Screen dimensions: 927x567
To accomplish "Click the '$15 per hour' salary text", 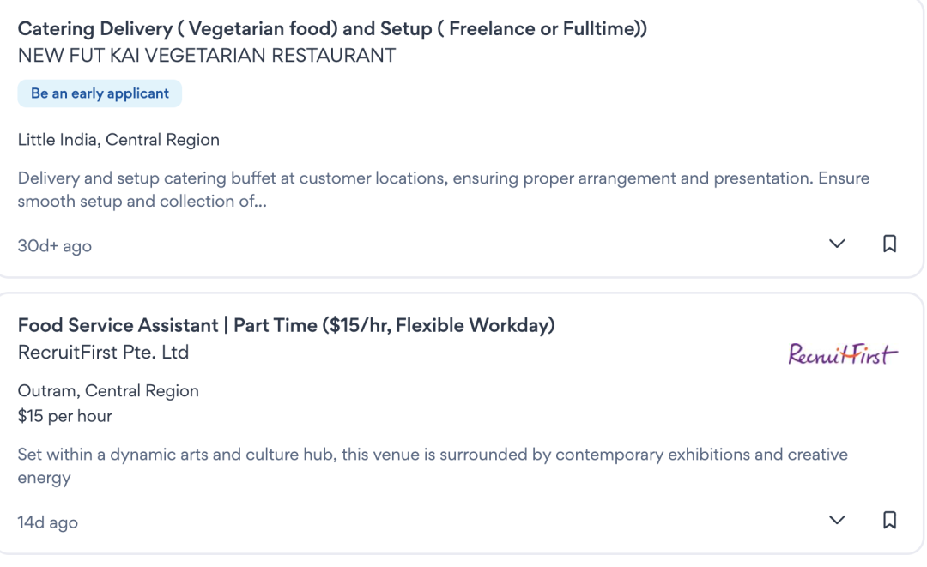I will click(x=65, y=417).
